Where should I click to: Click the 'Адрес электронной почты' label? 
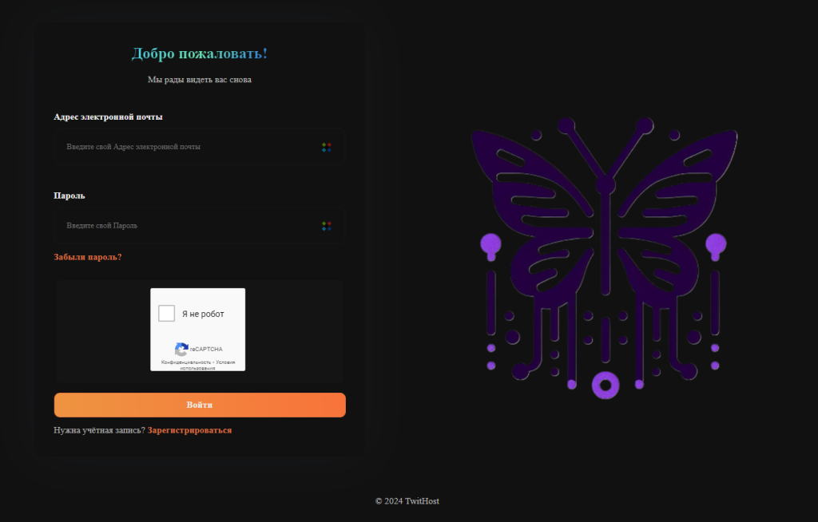pos(108,117)
